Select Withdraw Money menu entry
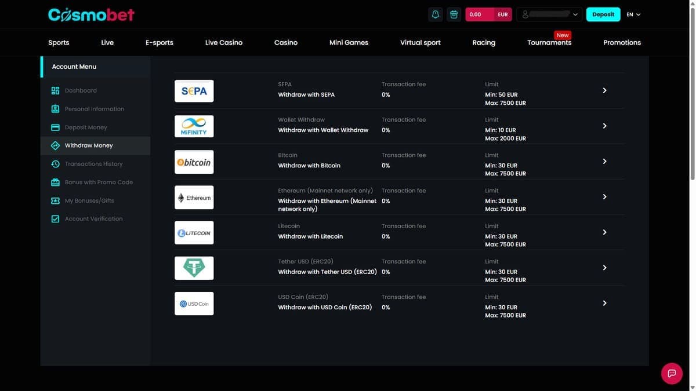Screen dimensions: 696x391 (x=95, y=145)
